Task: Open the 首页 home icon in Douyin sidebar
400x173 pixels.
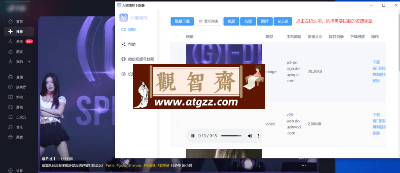Action: pos(11,22)
